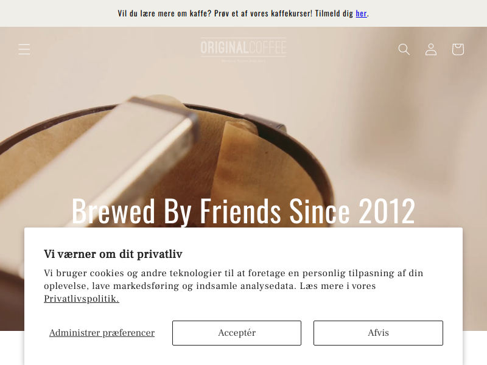Go home via Original Coffee logo
Viewport: 487px width, 365px height.
(x=243, y=50)
